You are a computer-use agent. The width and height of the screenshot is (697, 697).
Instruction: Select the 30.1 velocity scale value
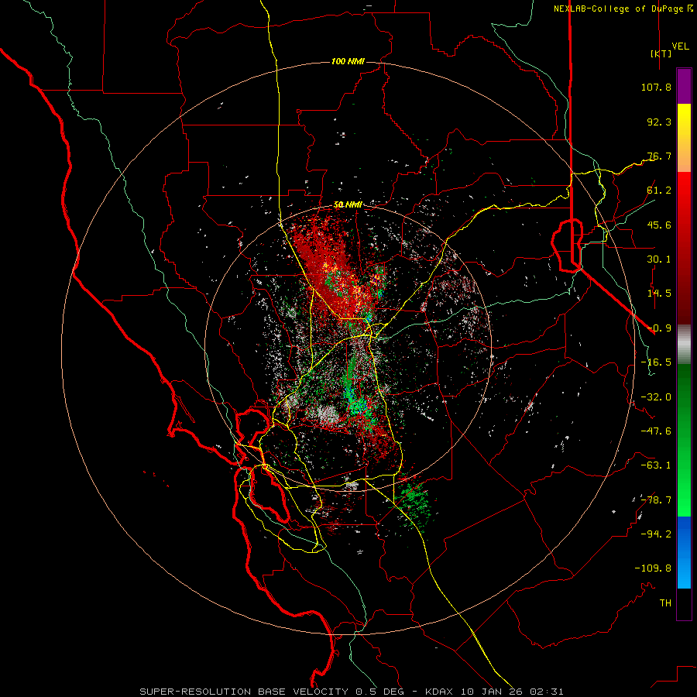coord(659,259)
